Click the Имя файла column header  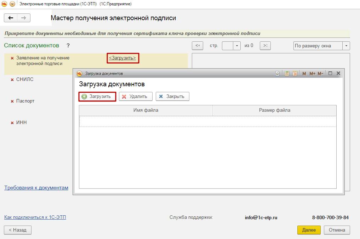[146, 110]
